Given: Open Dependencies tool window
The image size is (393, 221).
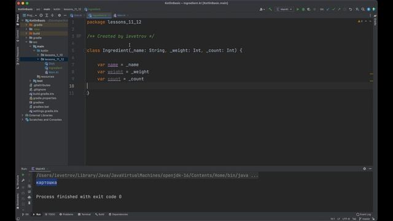Looking at the screenshot, I should (x=119, y=214).
